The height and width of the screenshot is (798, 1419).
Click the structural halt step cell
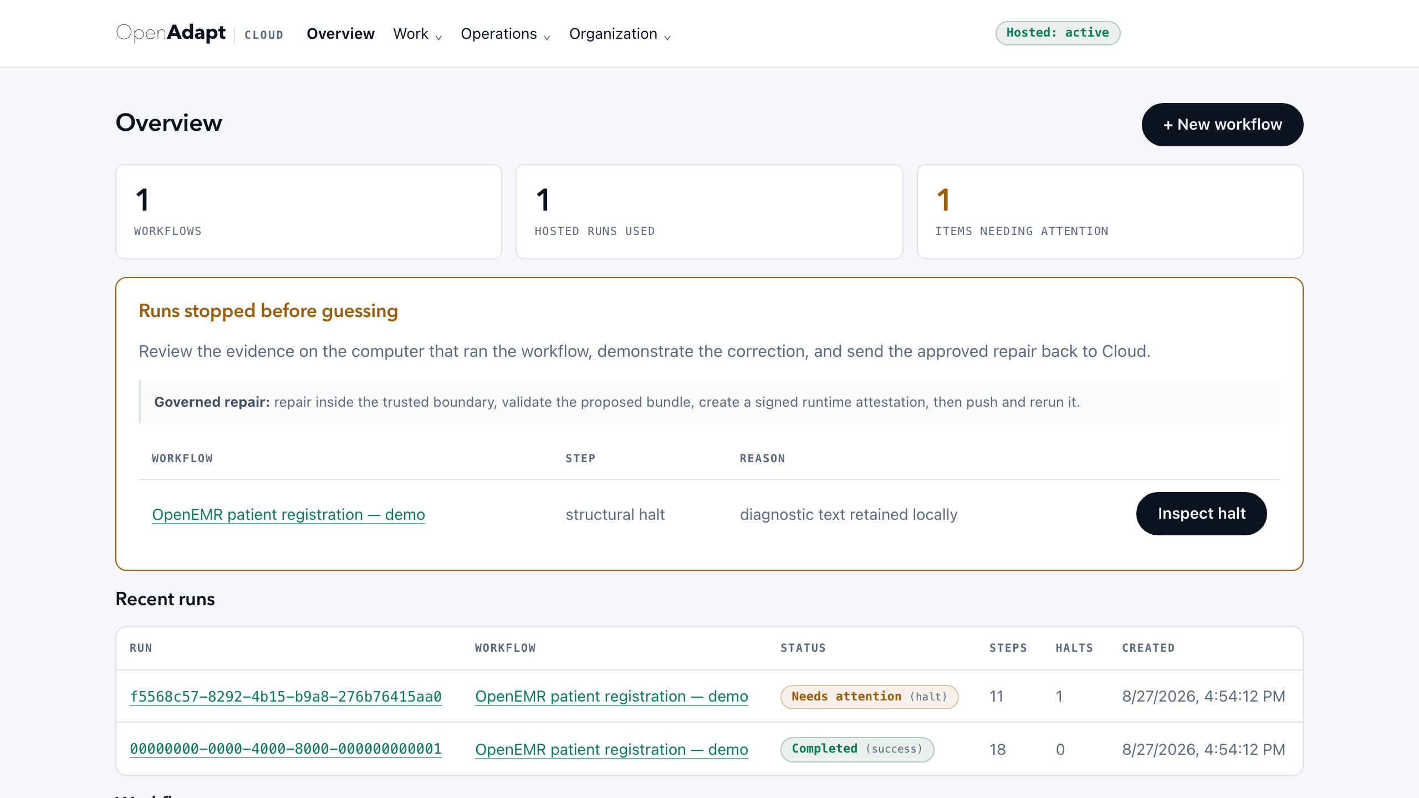coord(615,514)
